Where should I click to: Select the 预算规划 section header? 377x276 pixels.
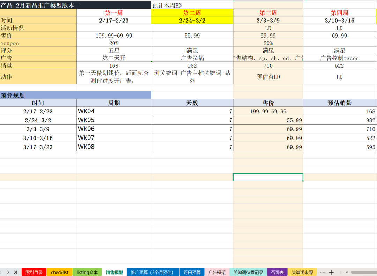click(75, 95)
